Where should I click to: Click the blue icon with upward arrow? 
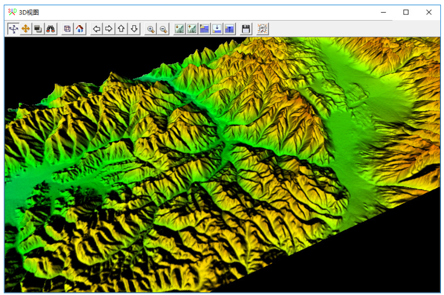point(229,29)
